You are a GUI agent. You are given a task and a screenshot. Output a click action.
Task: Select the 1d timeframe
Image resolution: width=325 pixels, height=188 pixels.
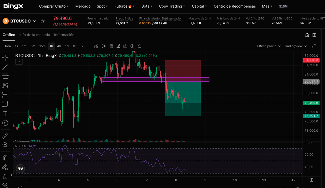click(67, 46)
